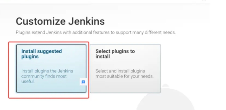The height and width of the screenshot is (110, 226).
Task: Click 'Select and install plugins most suitable' description
Action: (124, 74)
